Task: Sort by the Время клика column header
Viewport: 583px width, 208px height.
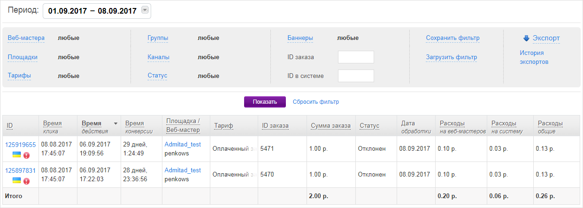Action: coord(52,123)
